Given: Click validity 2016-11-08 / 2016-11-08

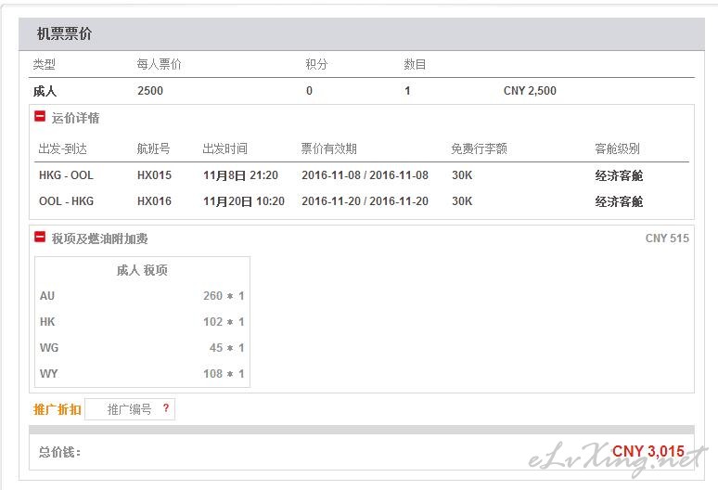Looking at the screenshot, I should pos(365,175).
